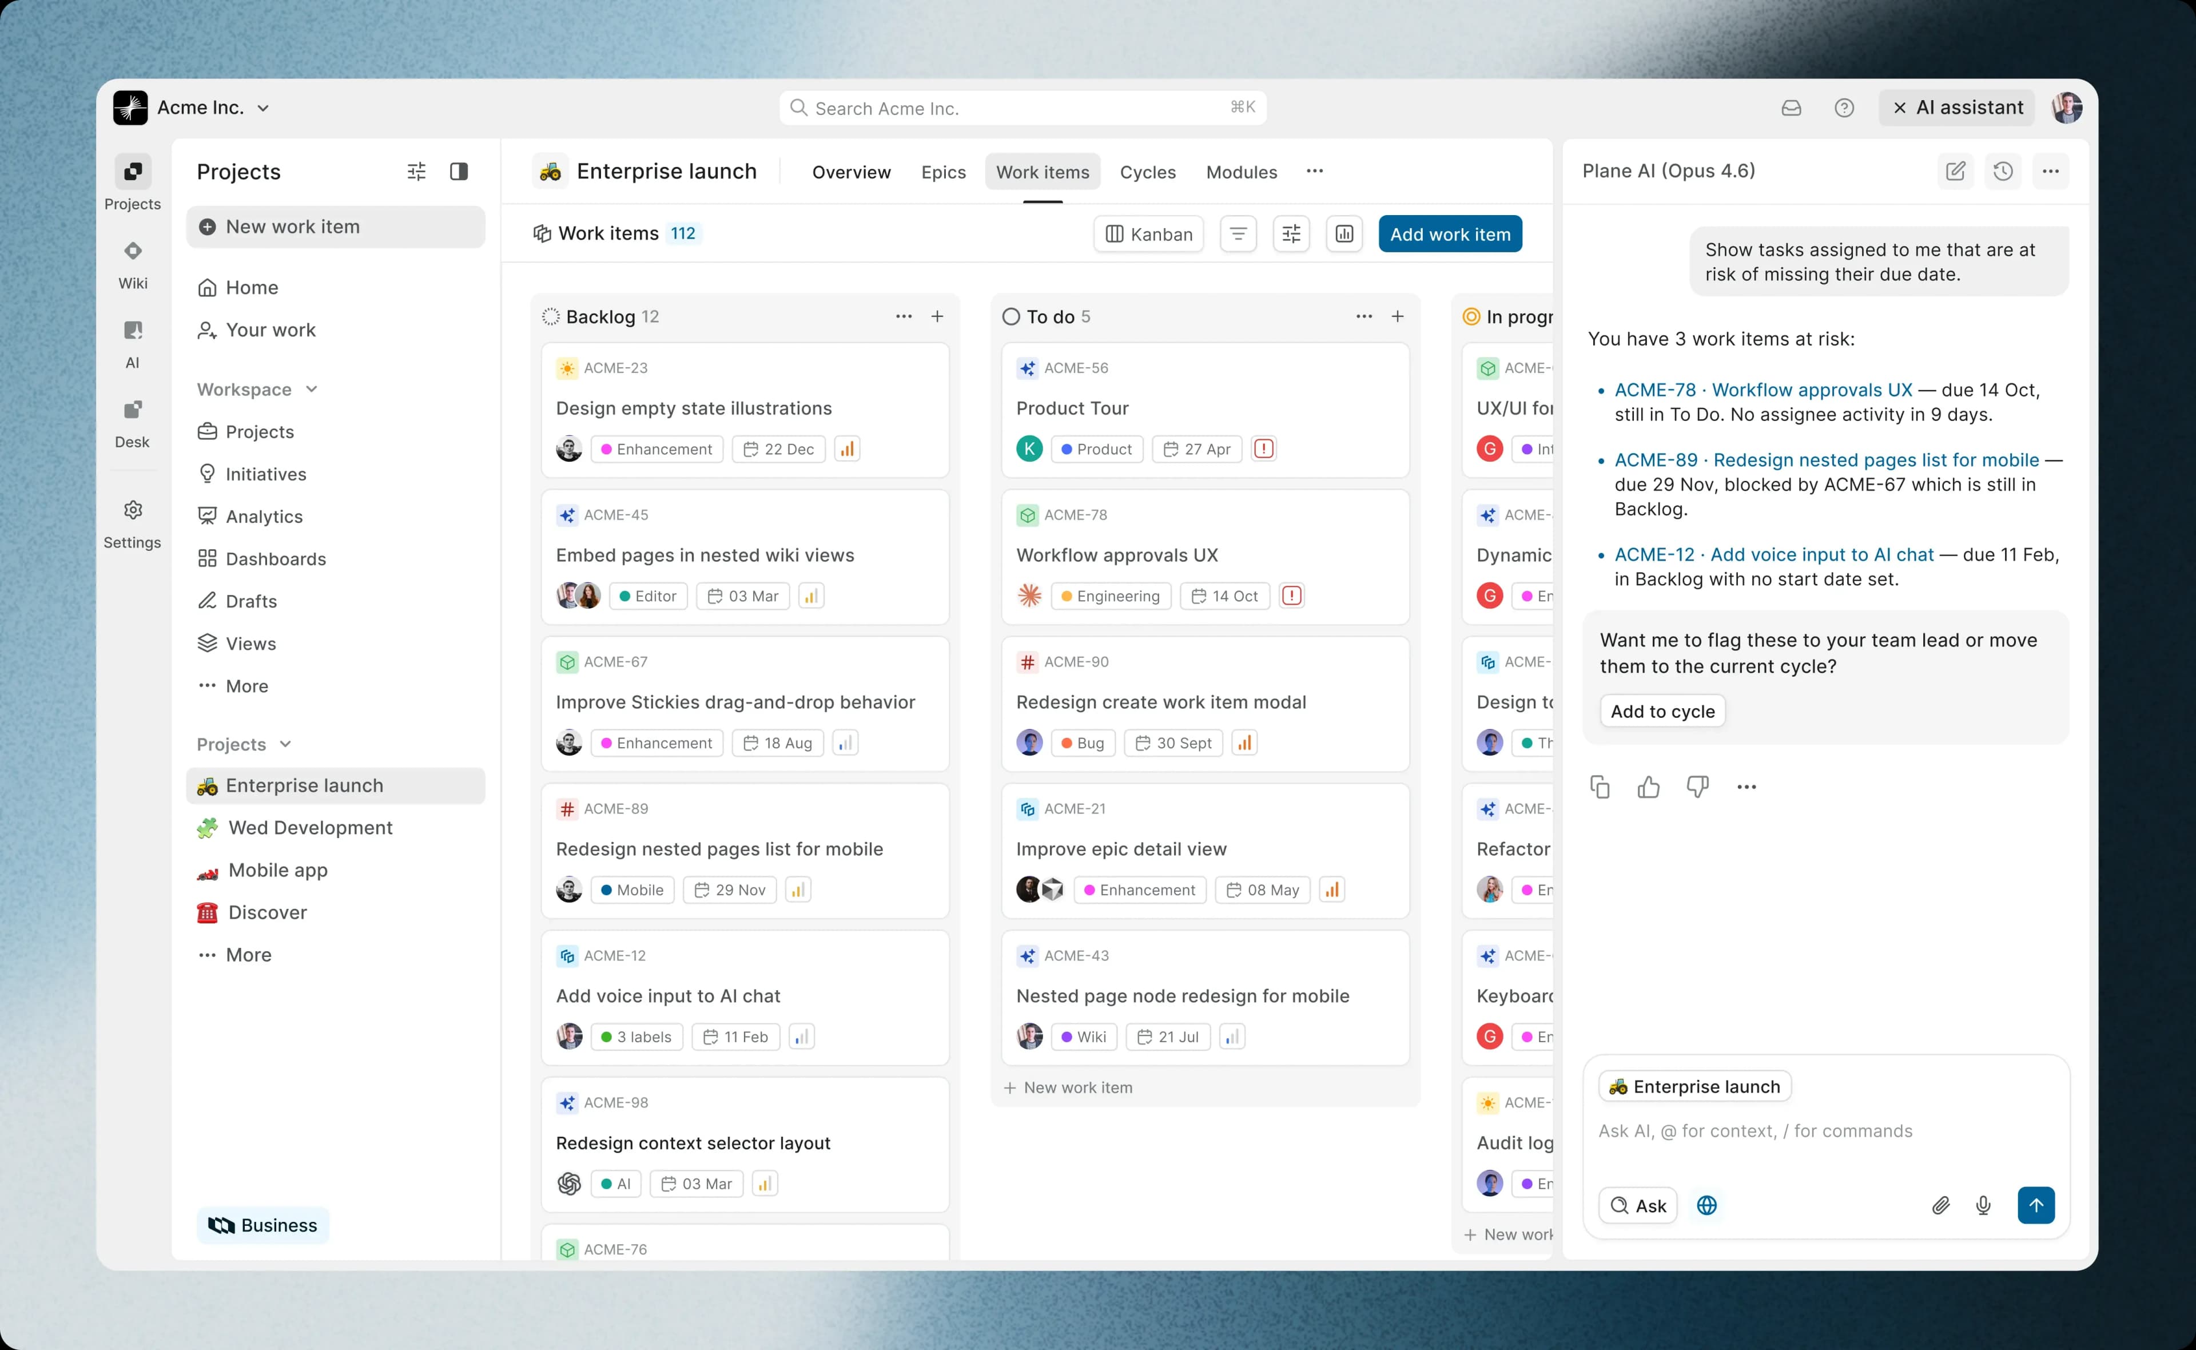Click the Add to cycle button
Screen dimensions: 2196x1350
1661,710
